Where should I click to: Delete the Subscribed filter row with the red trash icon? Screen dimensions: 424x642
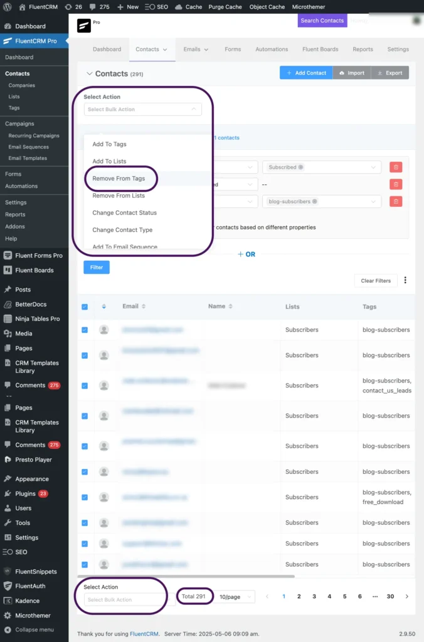point(396,167)
